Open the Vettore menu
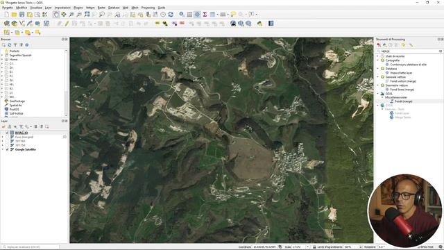This screenshot has width=444, height=250. pyautogui.click(x=90, y=8)
